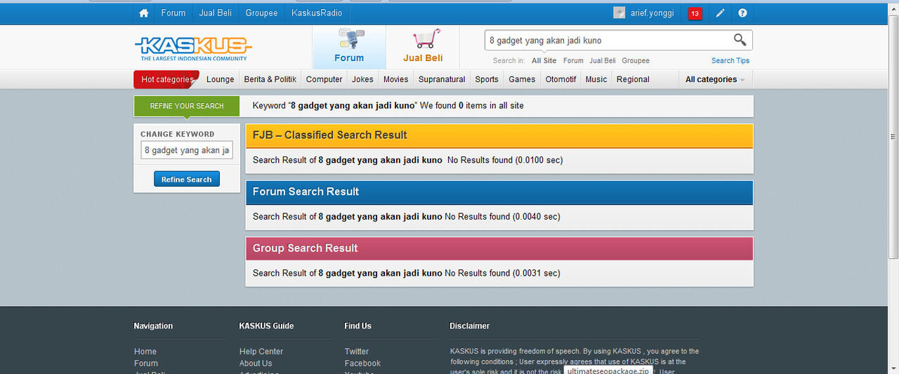Open the footer About Us link
Image resolution: width=899 pixels, height=374 pixels.
[256, 363]
